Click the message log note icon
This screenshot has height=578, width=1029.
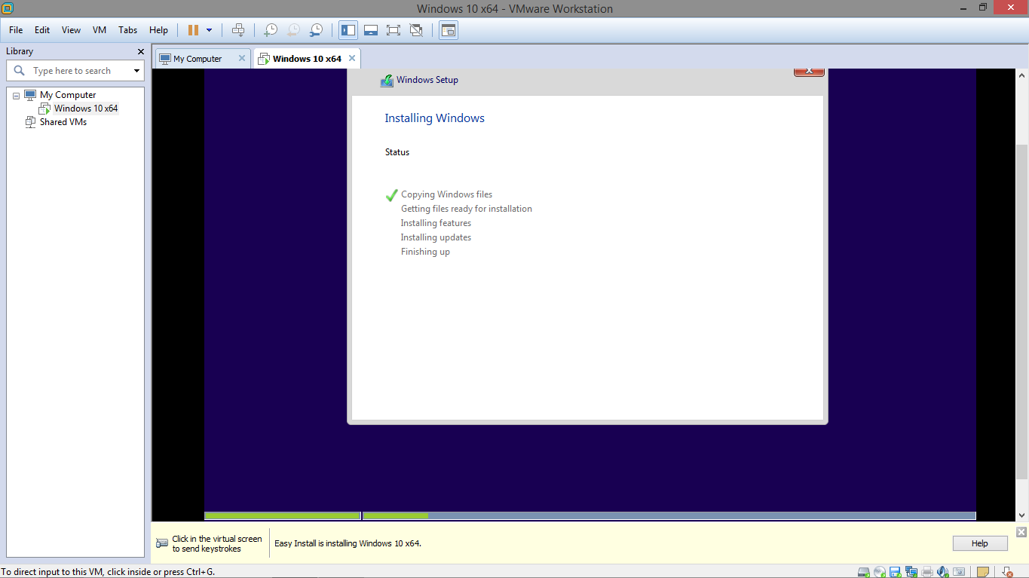[x=983, y=572]
